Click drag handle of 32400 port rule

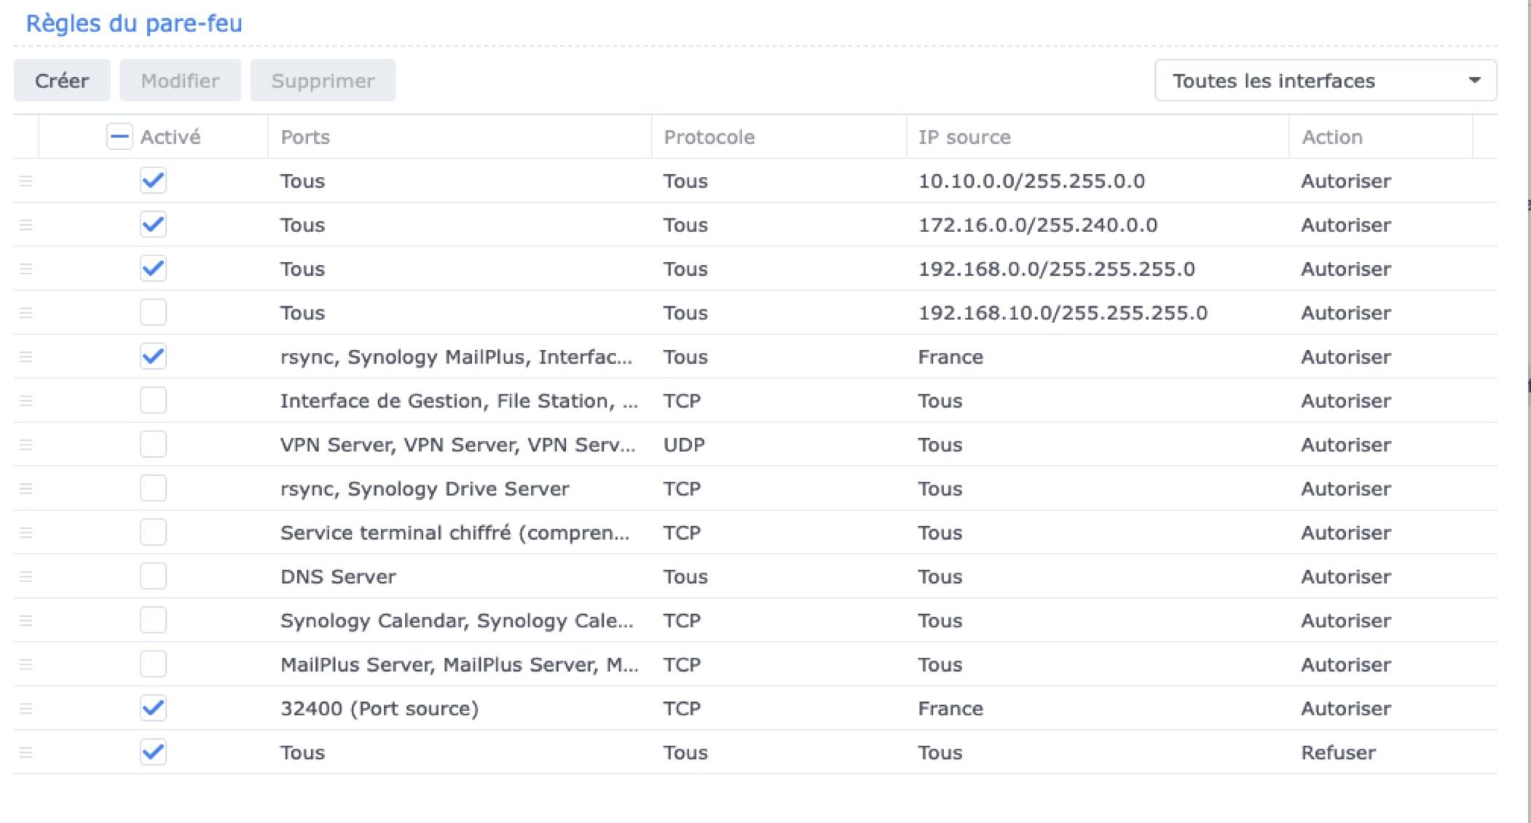tap(25, 708)
